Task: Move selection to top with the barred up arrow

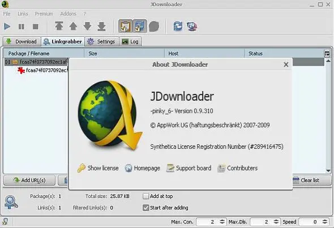Action: click(x=59, y=26)
